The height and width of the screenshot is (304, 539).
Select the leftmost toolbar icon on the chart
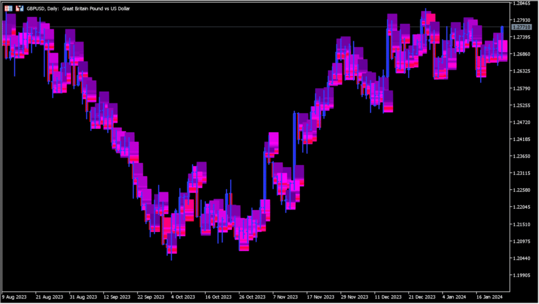pos(8,8)
